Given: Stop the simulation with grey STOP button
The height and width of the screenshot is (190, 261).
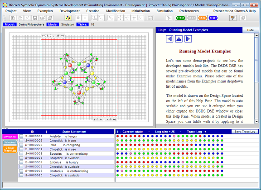Looking at the screenshot, I should click(192, 18).
